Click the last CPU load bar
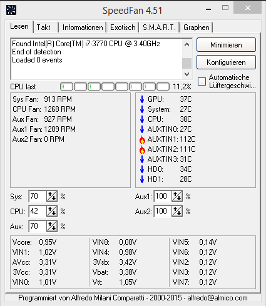Viewport: 266px width, 306px height. 163,87
